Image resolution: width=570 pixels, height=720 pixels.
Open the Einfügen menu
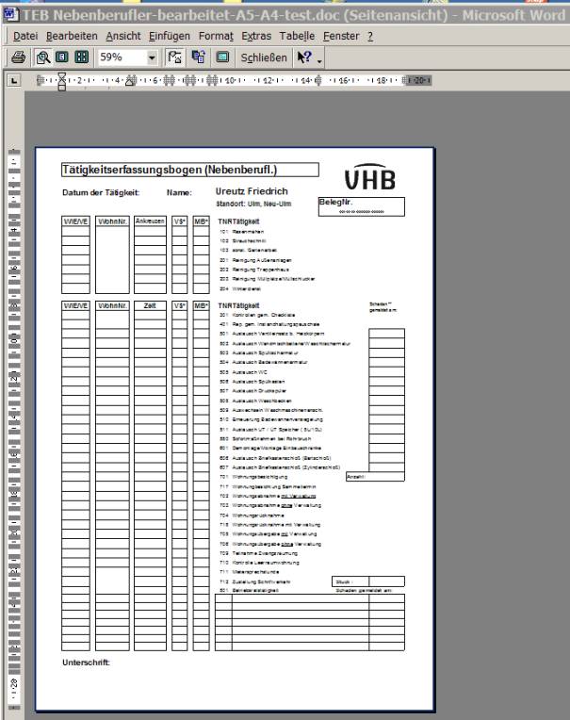170,36
